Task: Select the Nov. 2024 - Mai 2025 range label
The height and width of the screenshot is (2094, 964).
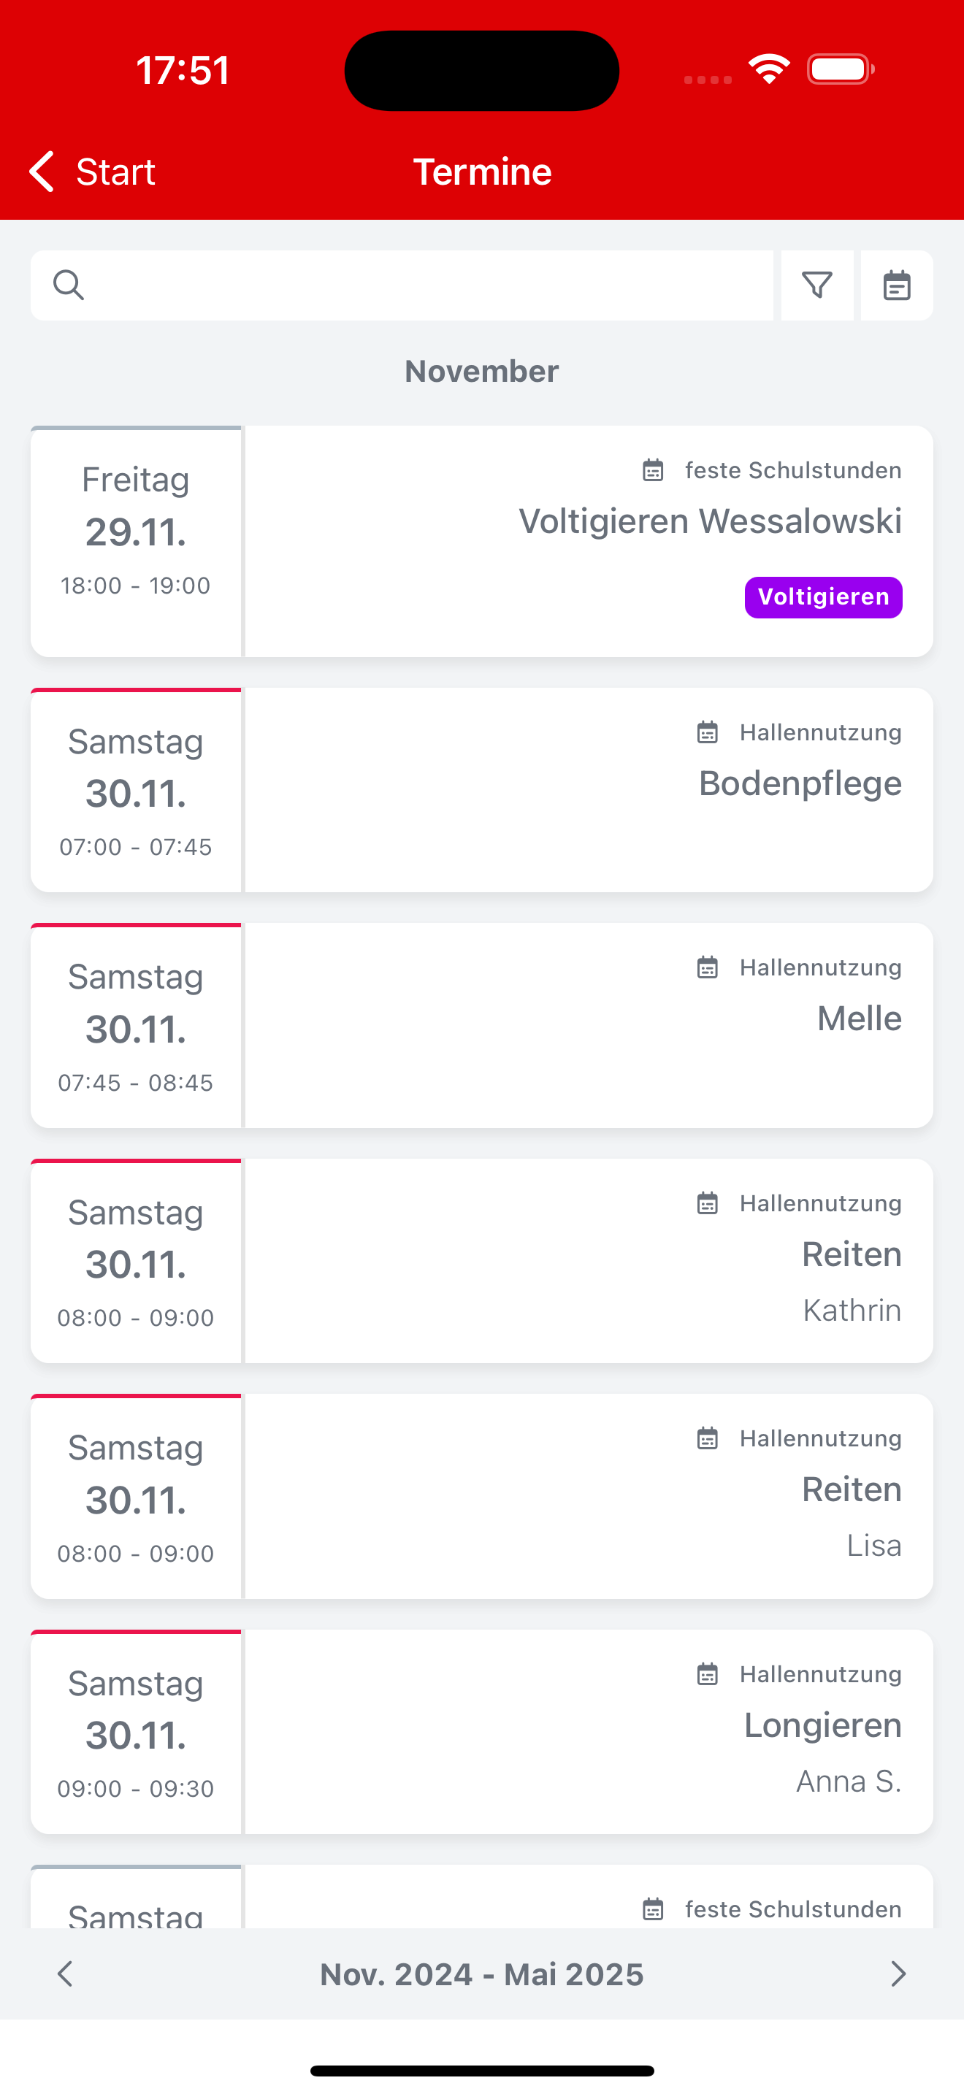Action: pos(482,1974)
